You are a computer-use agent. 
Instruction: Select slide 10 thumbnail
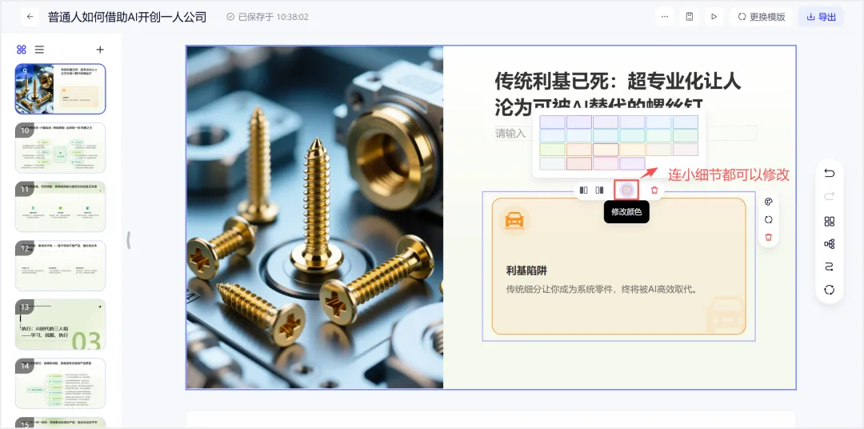(61, 148)
